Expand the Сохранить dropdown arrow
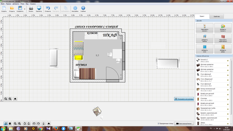233x131 pixels. tap(25, 9)
